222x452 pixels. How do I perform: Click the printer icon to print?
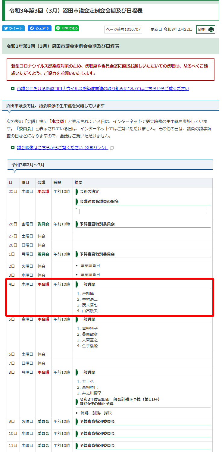pos(211,30)
